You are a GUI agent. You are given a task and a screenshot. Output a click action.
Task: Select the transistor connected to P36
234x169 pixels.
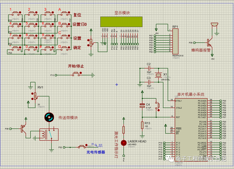click(24, 128)
